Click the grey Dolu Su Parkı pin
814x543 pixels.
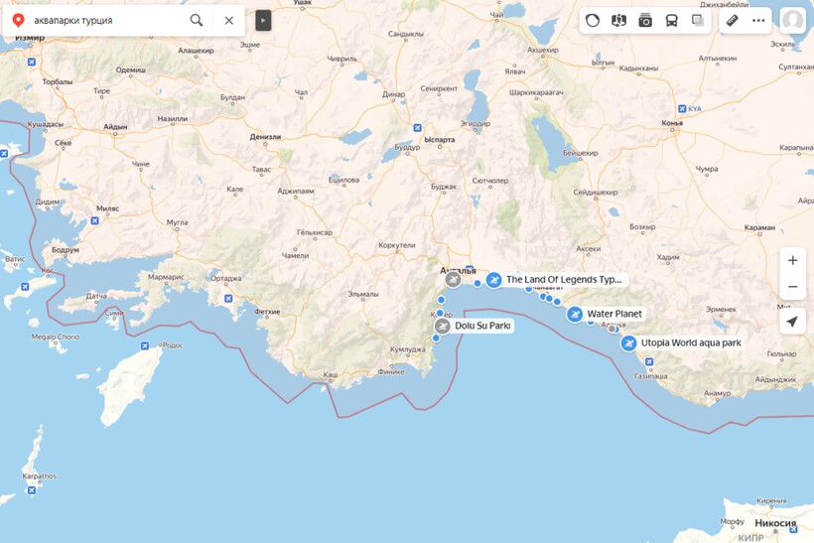point(443,326)
